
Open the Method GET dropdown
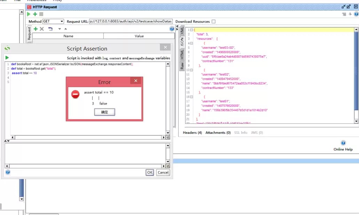(53, 21)
